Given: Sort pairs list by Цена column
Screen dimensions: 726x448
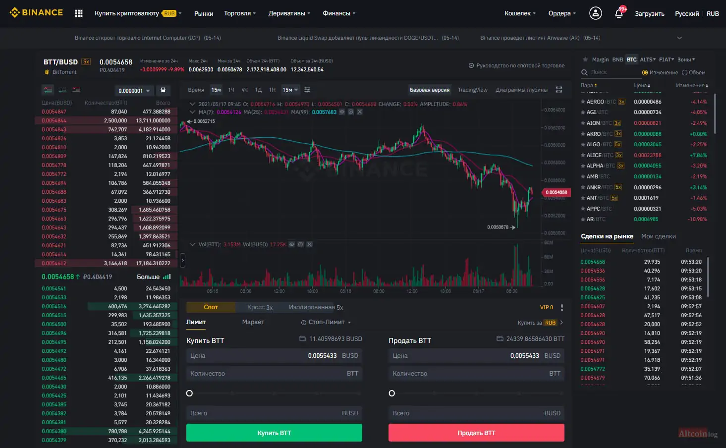Looking at the screenshot, I should pyautogui.click(x=642, y=86).
